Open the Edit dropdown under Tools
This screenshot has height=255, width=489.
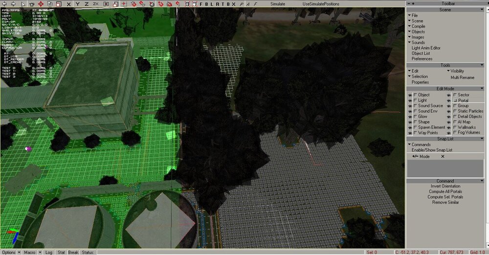pyautogui.click(x=413, y=71)
